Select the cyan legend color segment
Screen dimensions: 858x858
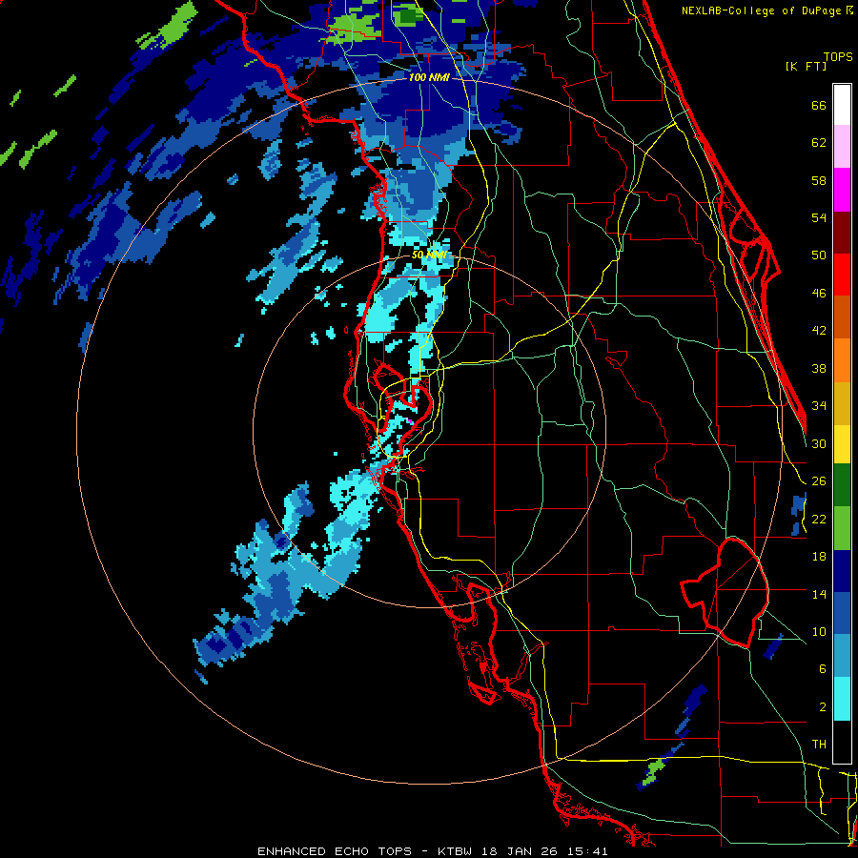point(842,700)
